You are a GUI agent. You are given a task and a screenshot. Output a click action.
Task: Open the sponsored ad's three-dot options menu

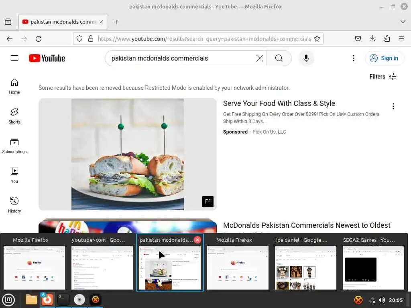click(x=393, y=106)
